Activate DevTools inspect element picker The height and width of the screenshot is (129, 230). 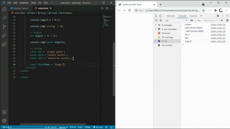pos(156,16)
